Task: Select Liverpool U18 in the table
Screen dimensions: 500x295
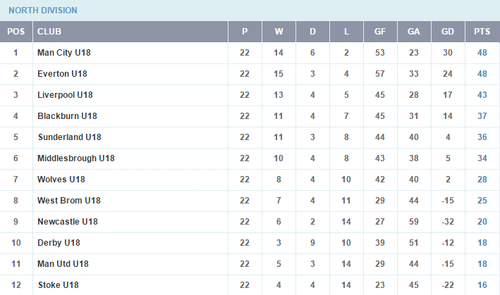Action: click(x=65, y=95)
